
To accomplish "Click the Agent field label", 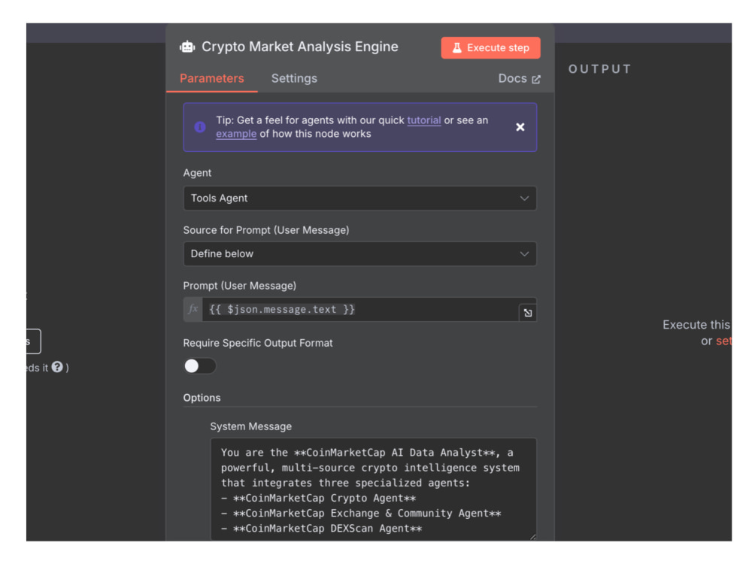I will point(197,173).
